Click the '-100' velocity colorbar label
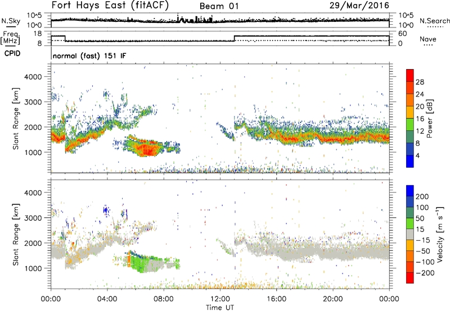Image resolution: width=450 pixels, height=311 pixels. pyautogui.click(x=425, y=262)
